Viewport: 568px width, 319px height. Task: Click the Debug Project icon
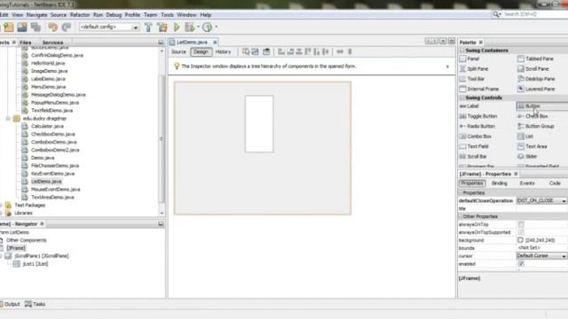[189, 27]
